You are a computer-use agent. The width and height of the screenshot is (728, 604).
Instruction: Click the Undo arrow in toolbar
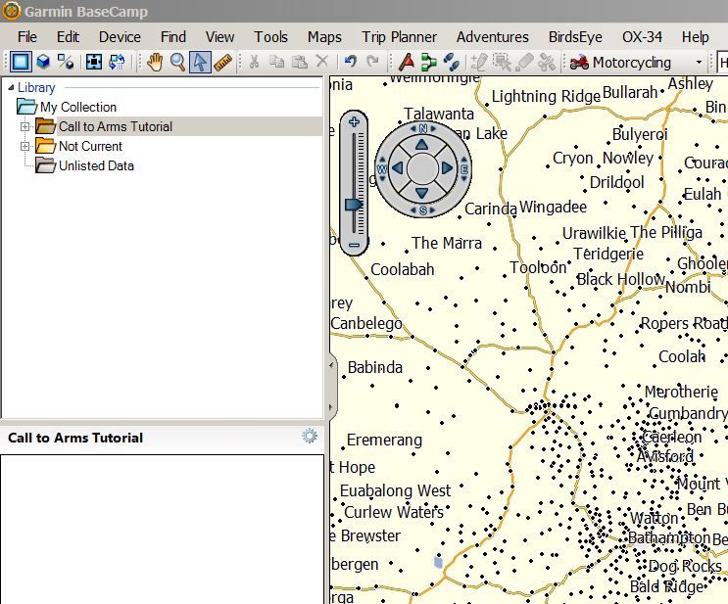coord(350,62)
